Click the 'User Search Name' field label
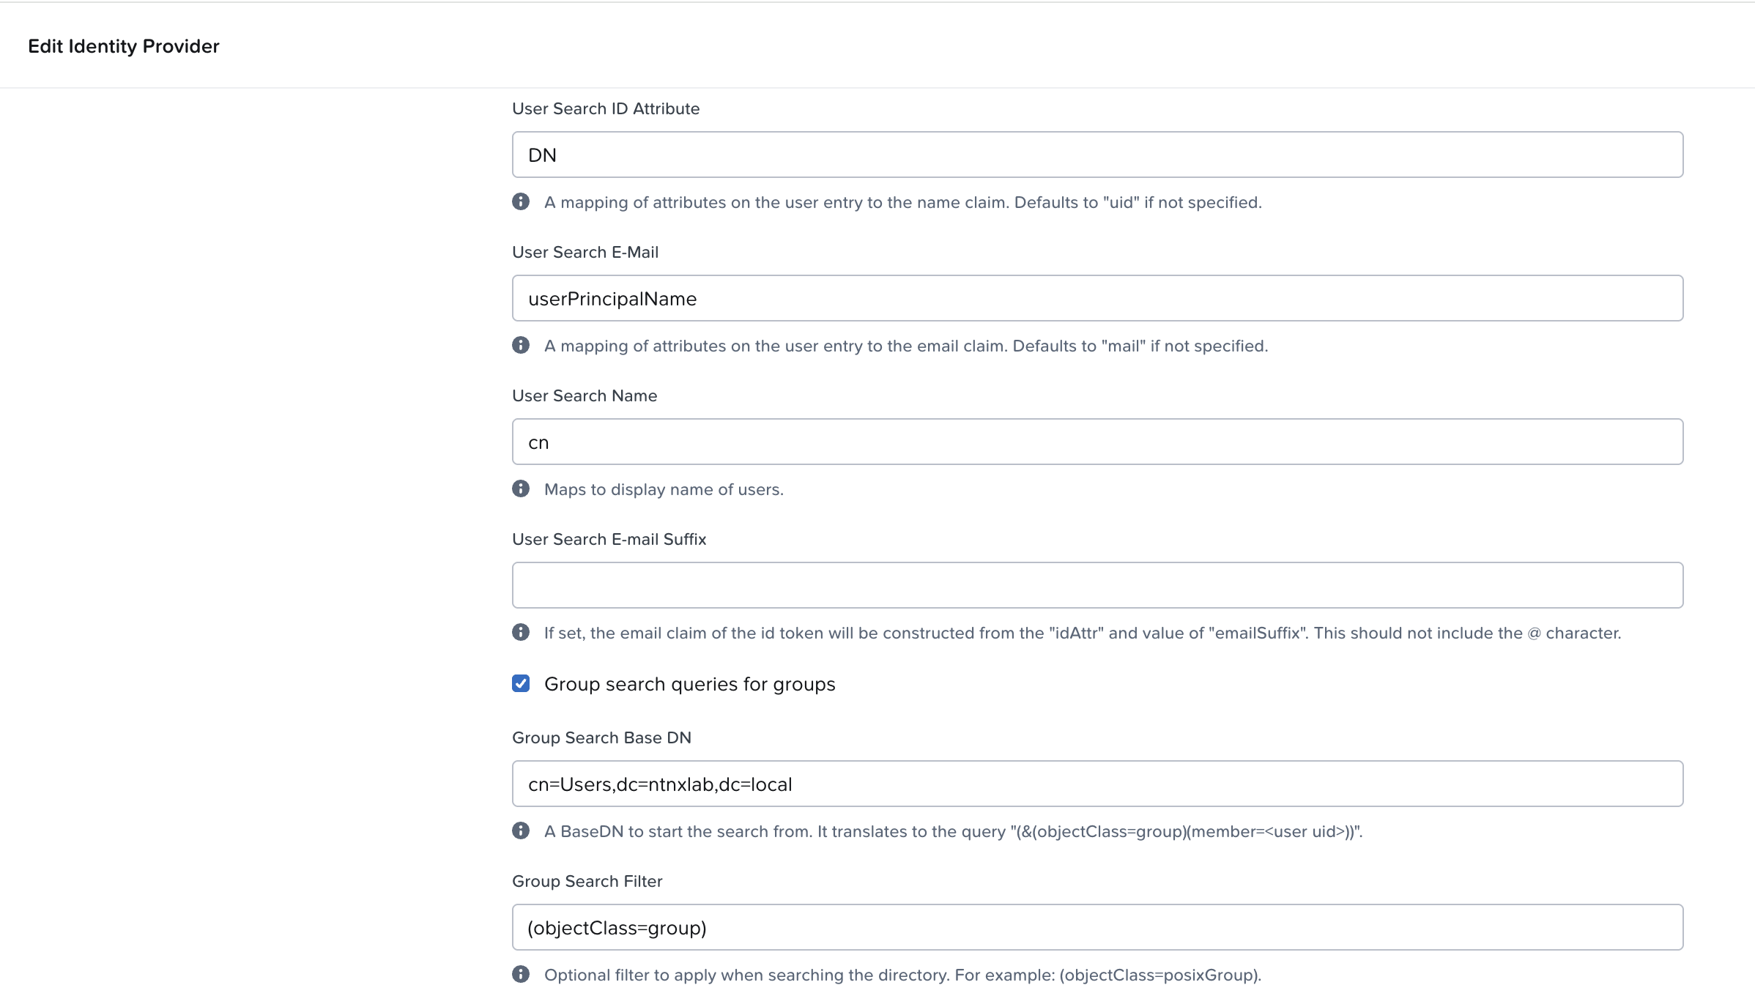The width and height of the screenshot is (1755, 996). click(585, 395)
